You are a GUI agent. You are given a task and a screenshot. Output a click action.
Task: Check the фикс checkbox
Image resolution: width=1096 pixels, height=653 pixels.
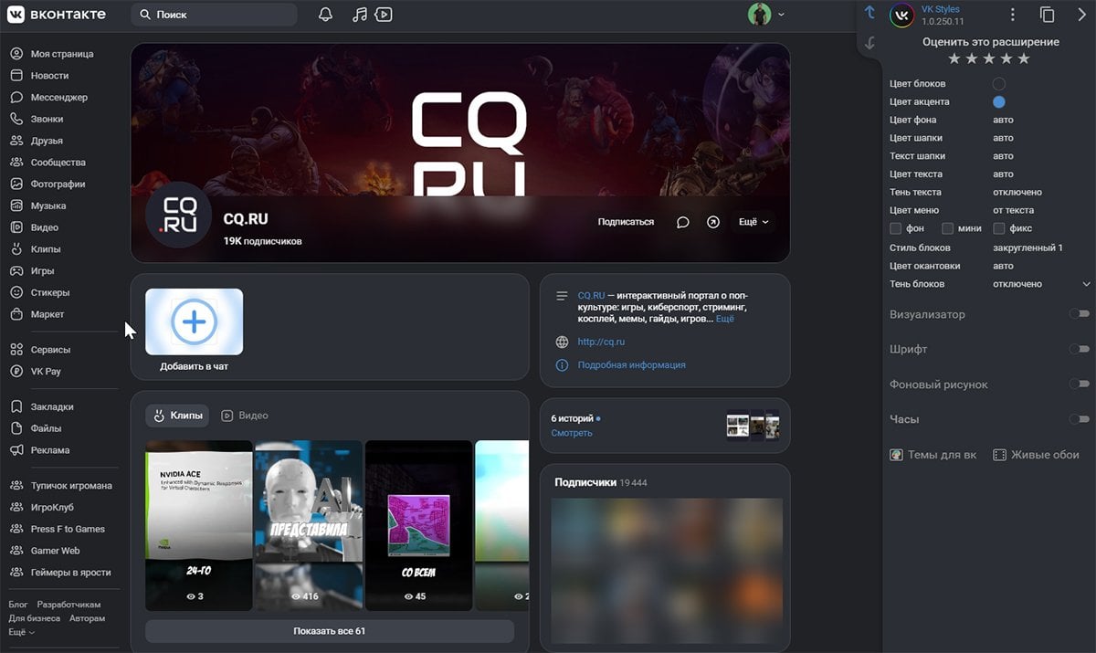[x=999, y=228]
